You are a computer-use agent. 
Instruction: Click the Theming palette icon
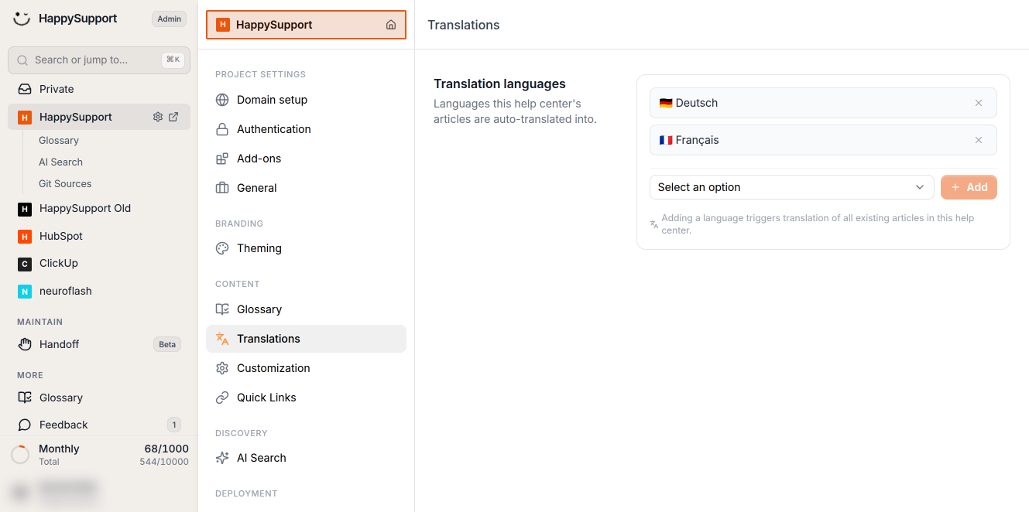pyautogui.click(x=222, y=248)
